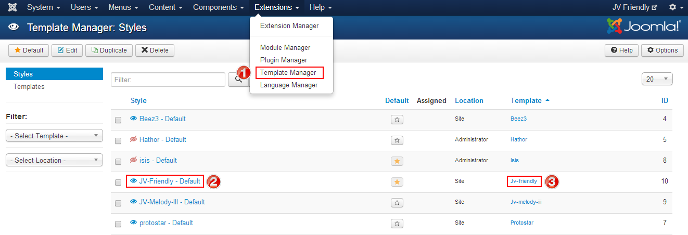Choose Plugin Manager from the menu
The image size is (688, 235).
pyautogui.click(x=284, y=60)
